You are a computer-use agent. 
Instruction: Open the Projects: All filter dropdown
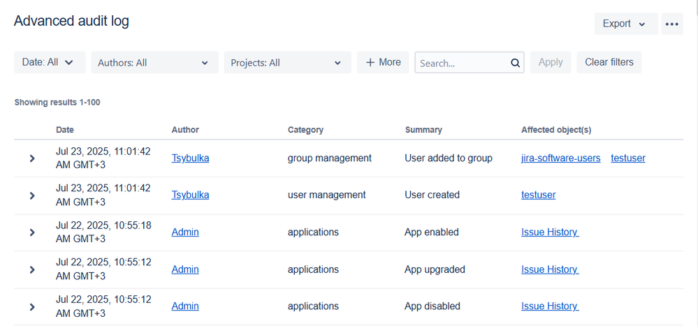287,63
